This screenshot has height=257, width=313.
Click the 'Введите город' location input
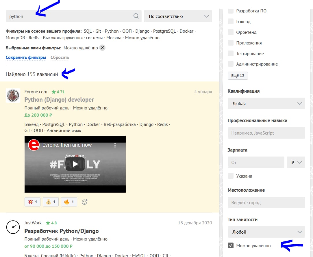click(x=266, y=202)
